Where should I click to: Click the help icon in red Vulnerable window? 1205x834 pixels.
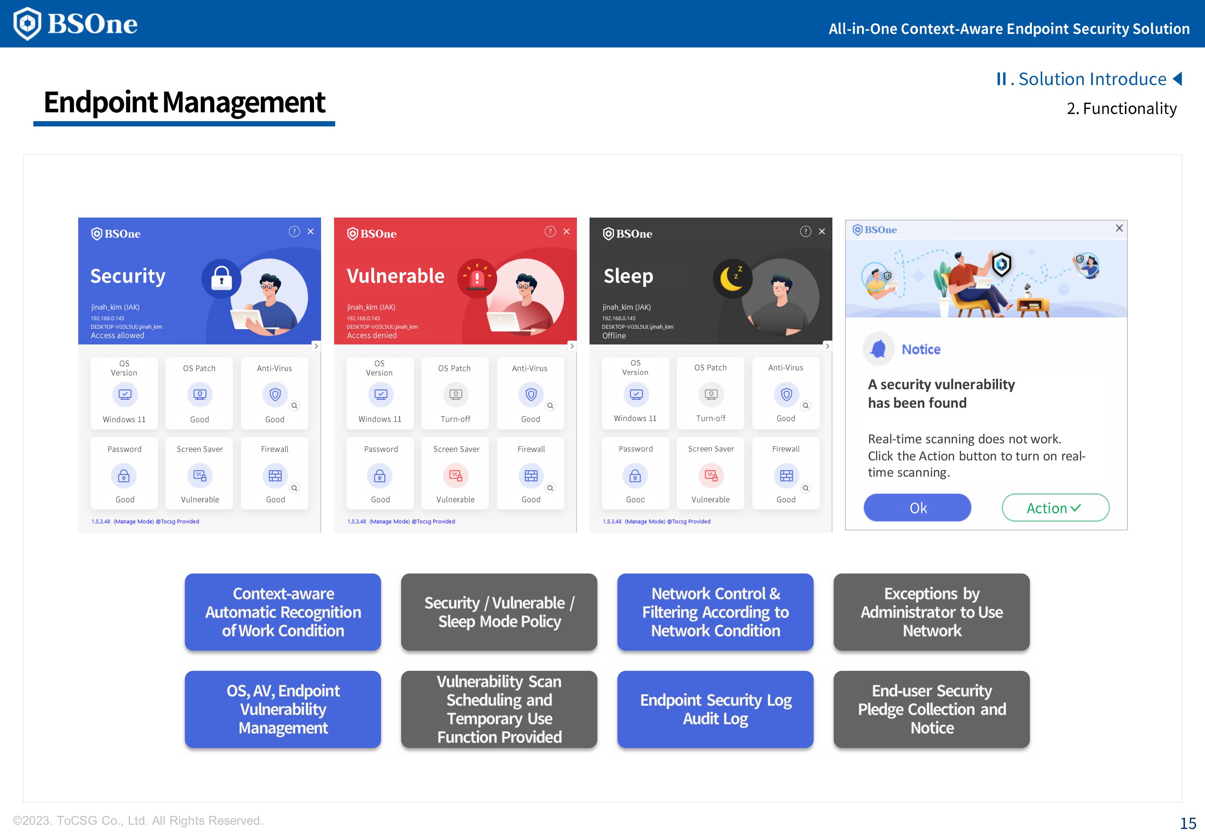(x=550, y=232)
